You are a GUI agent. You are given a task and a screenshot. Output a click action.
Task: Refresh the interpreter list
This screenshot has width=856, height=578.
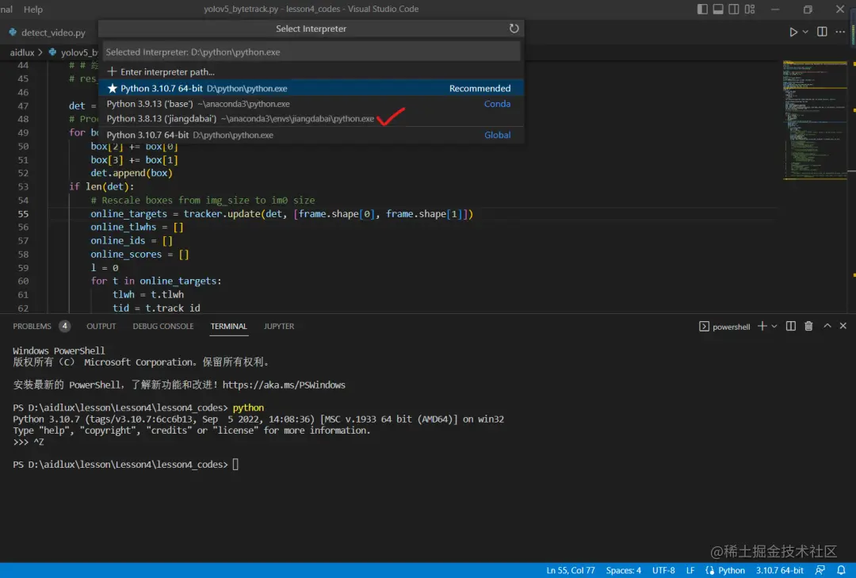point(514,29)
